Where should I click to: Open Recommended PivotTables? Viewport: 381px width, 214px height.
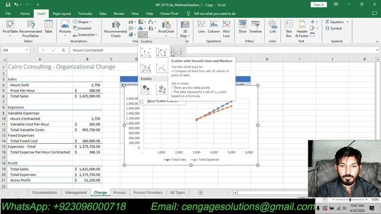pyautogui.click(x=30, y=29)
